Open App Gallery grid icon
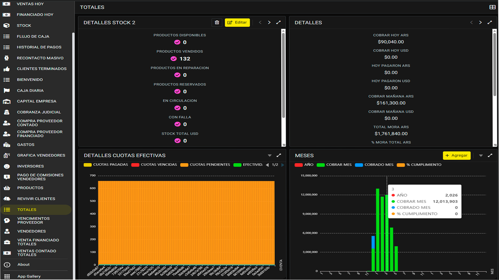499x280 pixels. (7, 276)
